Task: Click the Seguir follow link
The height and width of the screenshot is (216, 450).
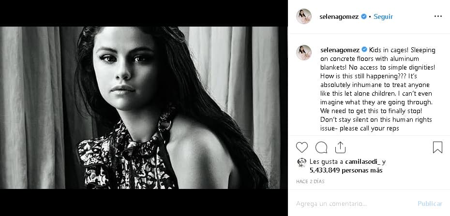Action: coord(383,16)
